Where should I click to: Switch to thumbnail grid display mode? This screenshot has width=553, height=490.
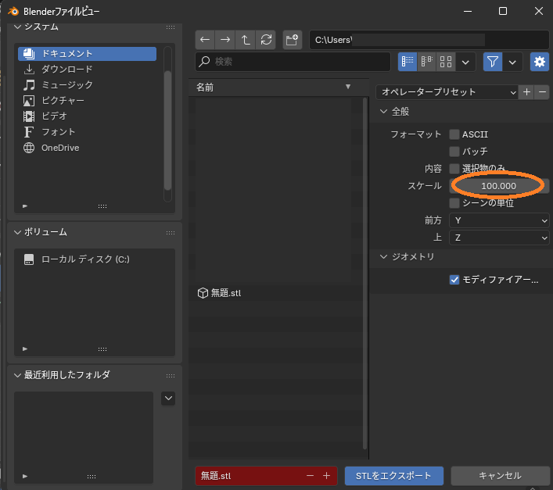pyautogui.click(x=446, y=62)
